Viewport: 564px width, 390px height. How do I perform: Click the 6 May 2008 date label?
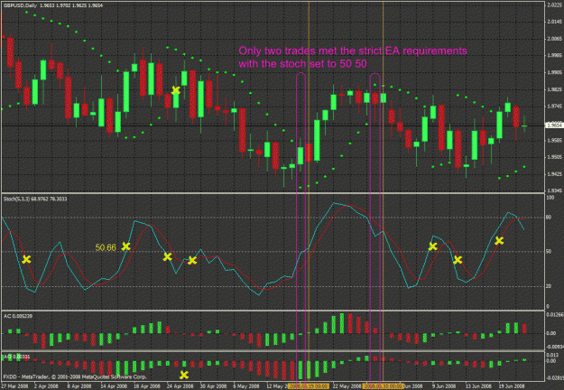[246, 386]
